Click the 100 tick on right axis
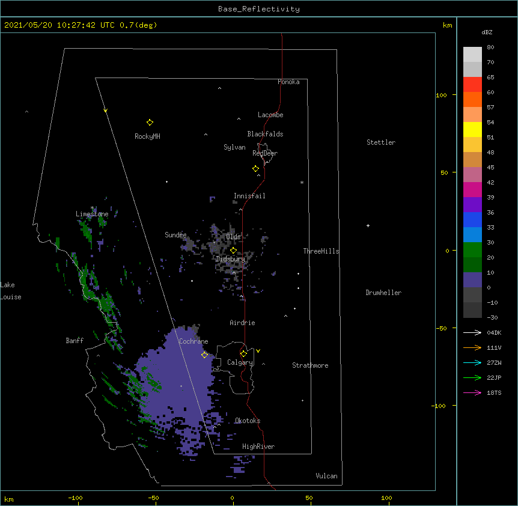 point(441,95)
